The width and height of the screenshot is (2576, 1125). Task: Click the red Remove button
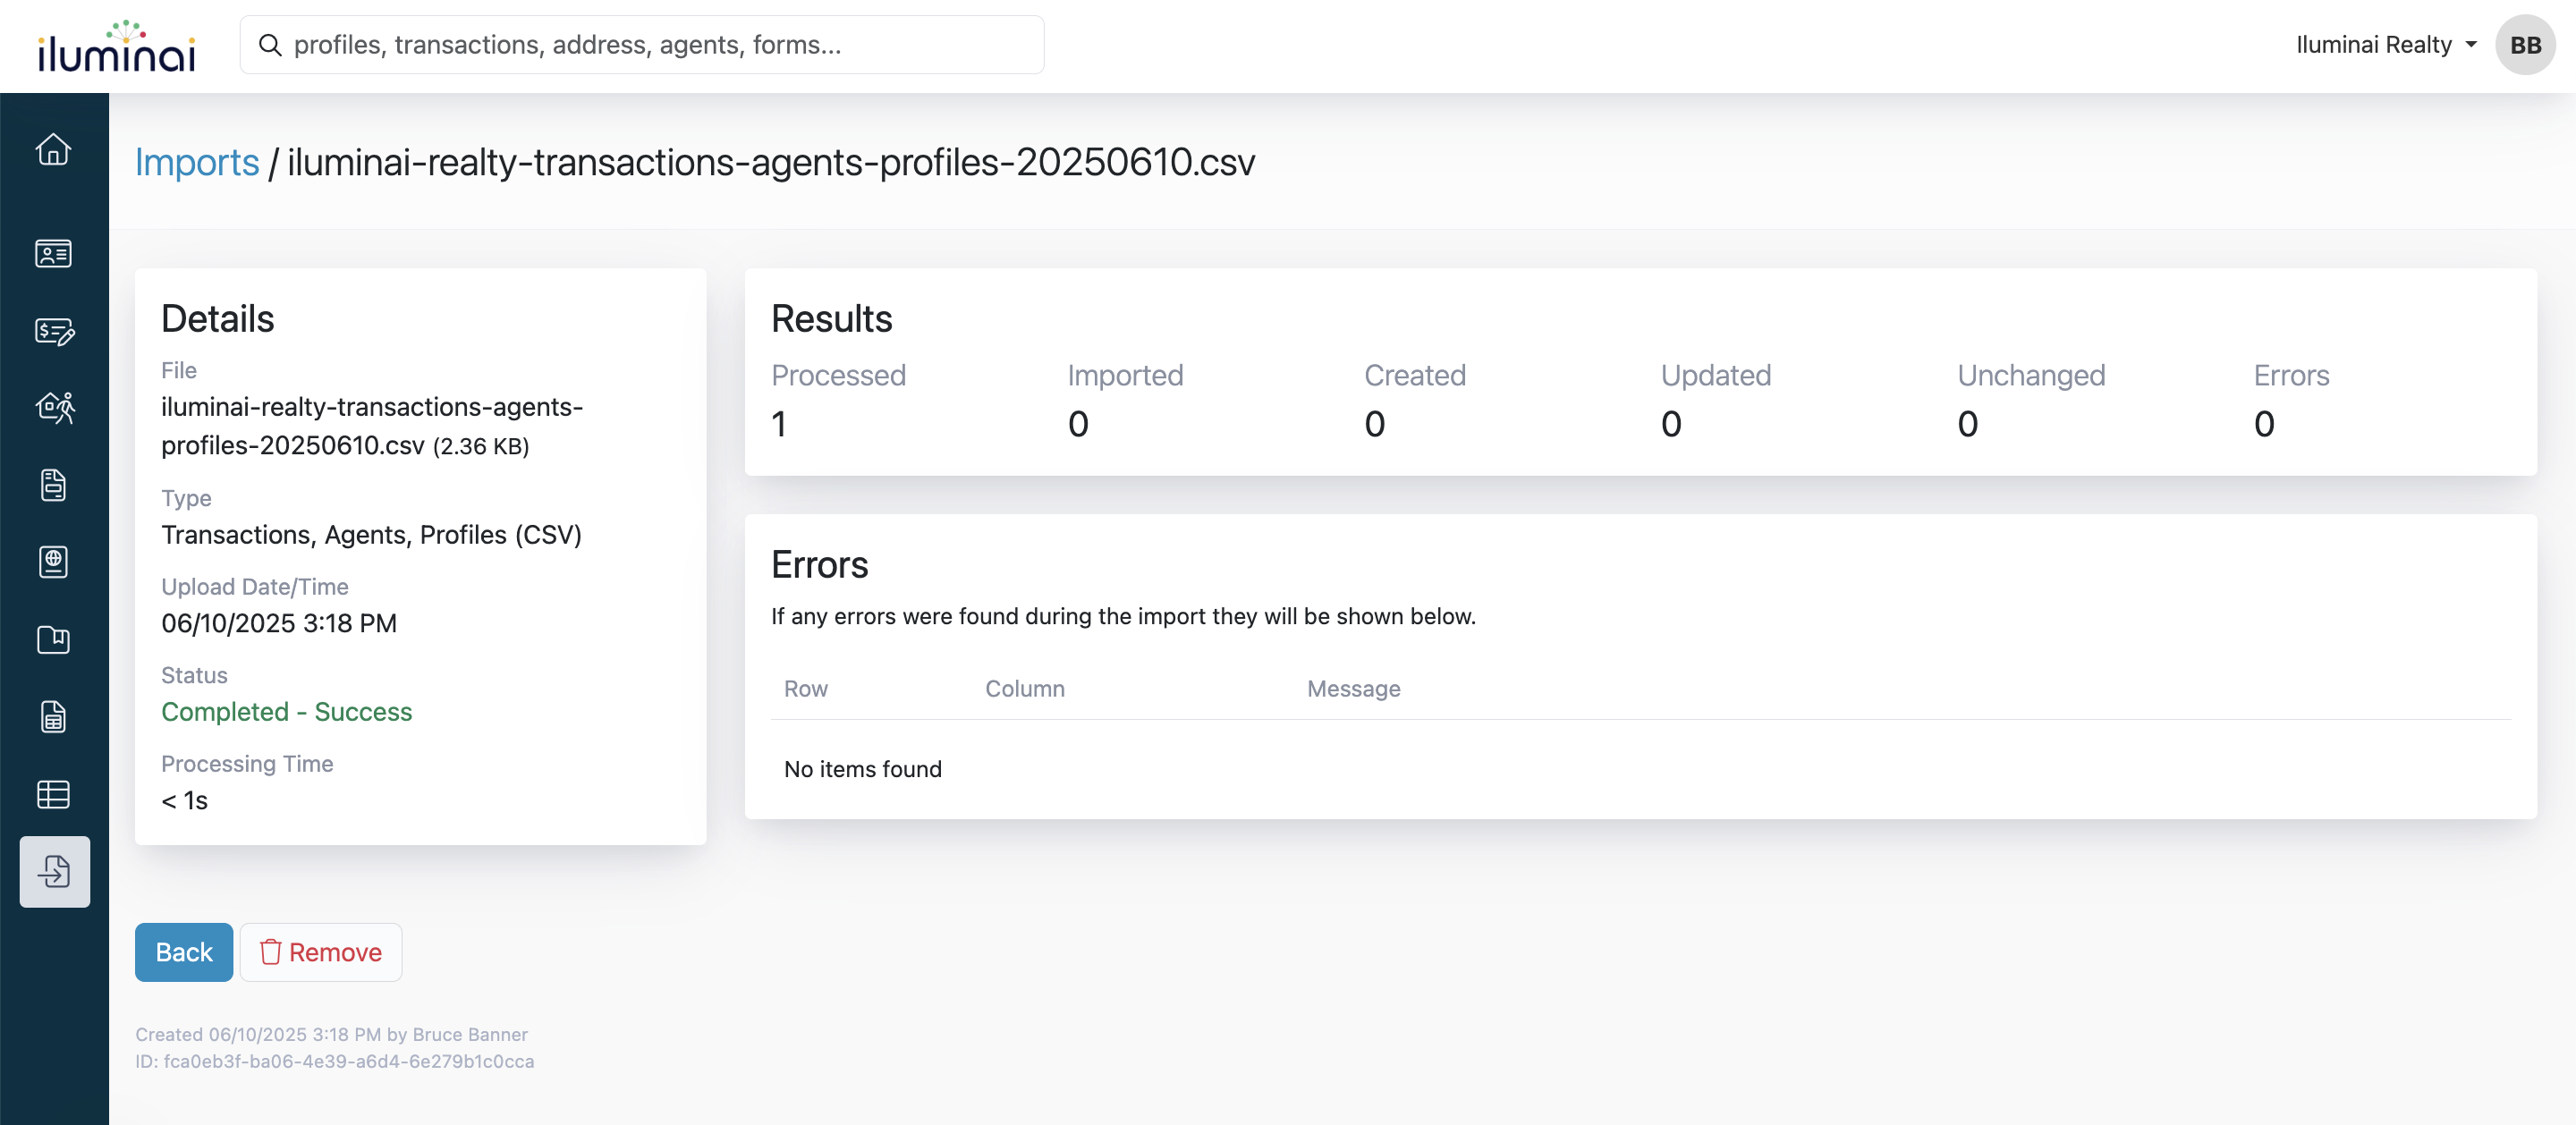(x=321, y=952)
